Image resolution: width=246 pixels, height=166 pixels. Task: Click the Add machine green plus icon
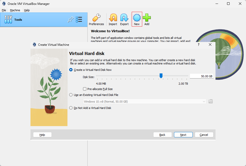click(147, 19)
